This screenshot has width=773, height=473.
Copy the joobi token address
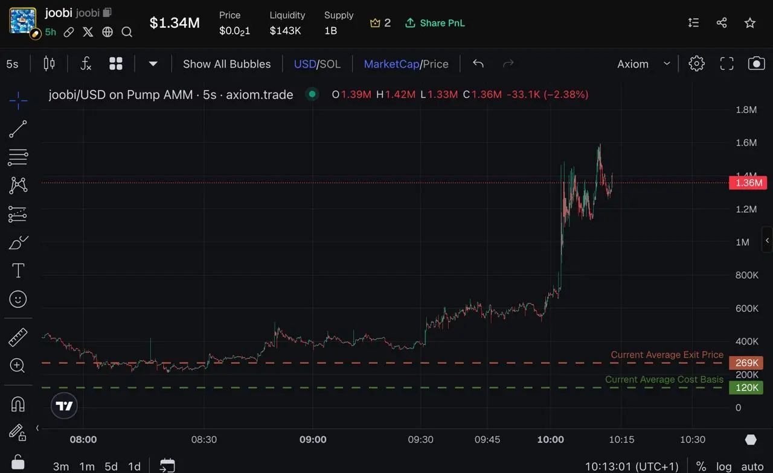click(107, 13)
